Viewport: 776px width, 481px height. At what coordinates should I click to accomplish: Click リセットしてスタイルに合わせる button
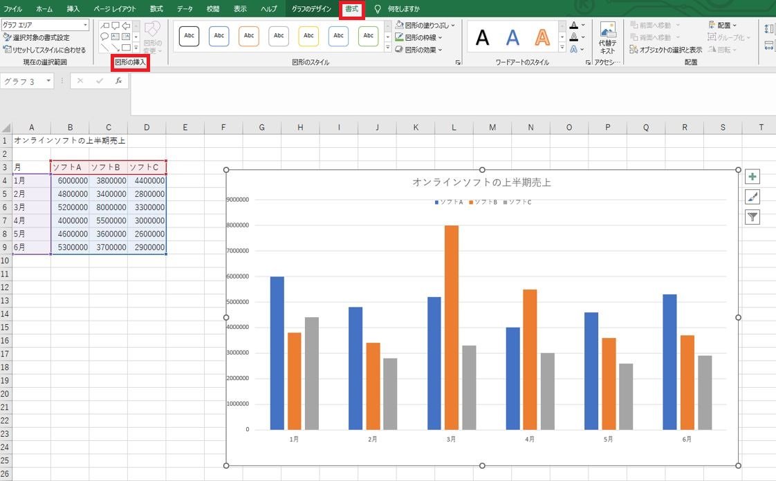click(x=44, y=50)
